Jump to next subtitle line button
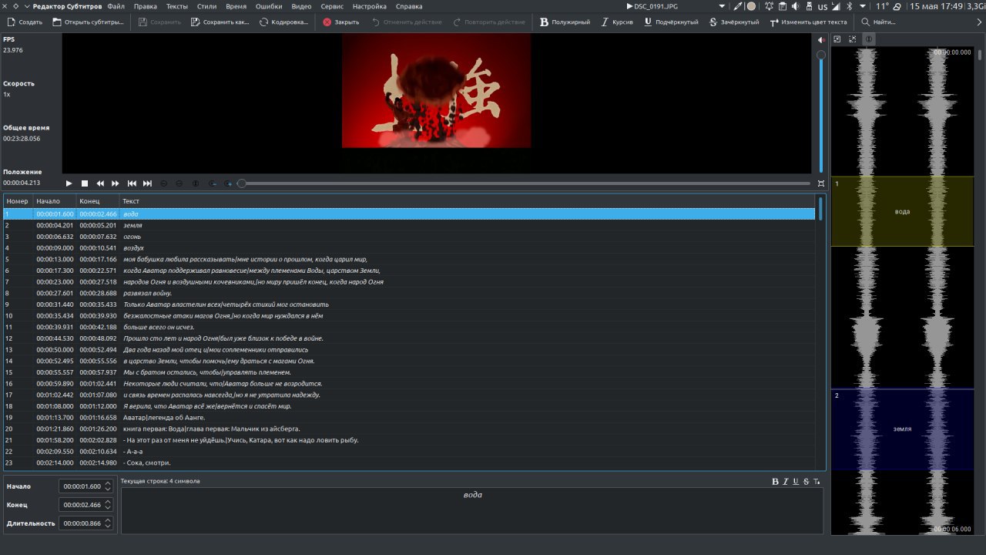The width and height of the screenshot is (986, 555). (x=147, y=183)
